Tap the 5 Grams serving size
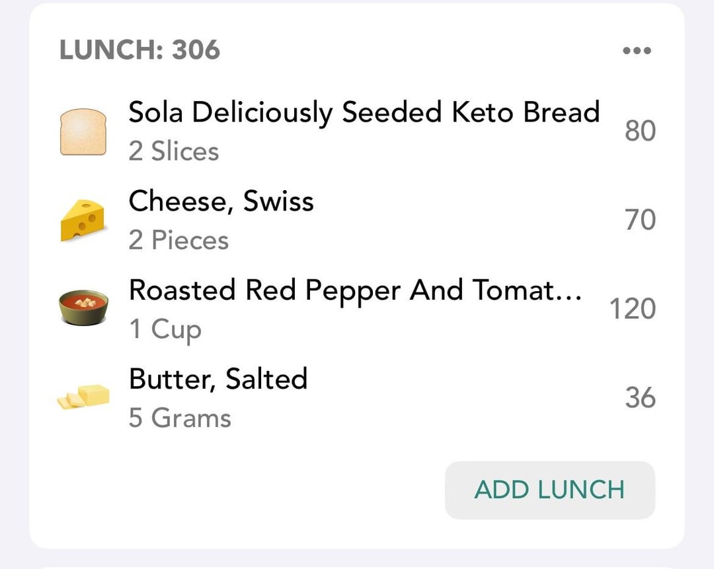Screen dimensions: 714x569 click(x=180, y=418)
